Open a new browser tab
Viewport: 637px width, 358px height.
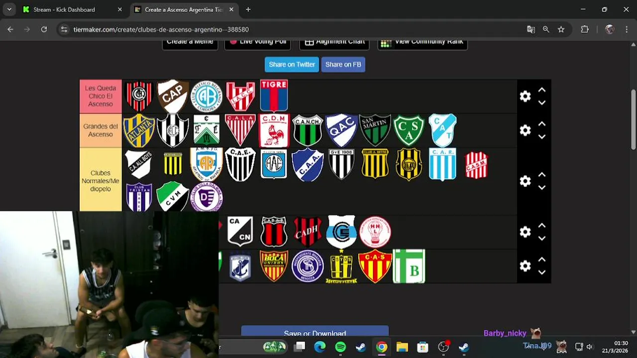248,9
